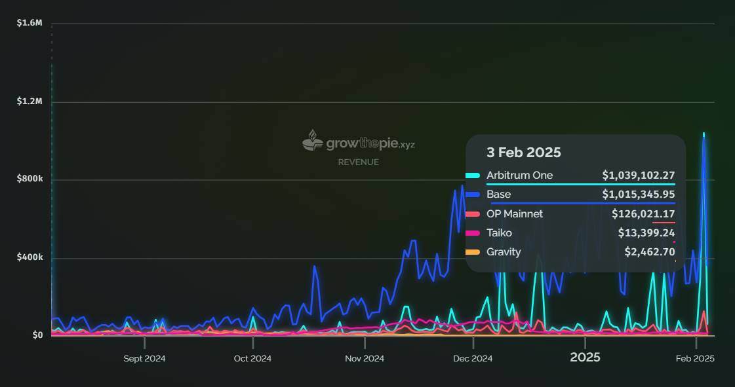Click the 2025 year marker on x-axis

(x=585, y=358)
